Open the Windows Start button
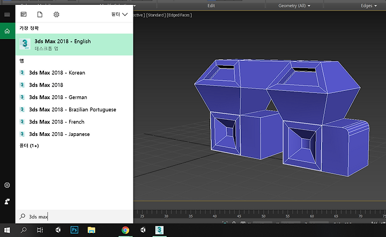This screenshot has width=386, height=237. coord(7,230)
